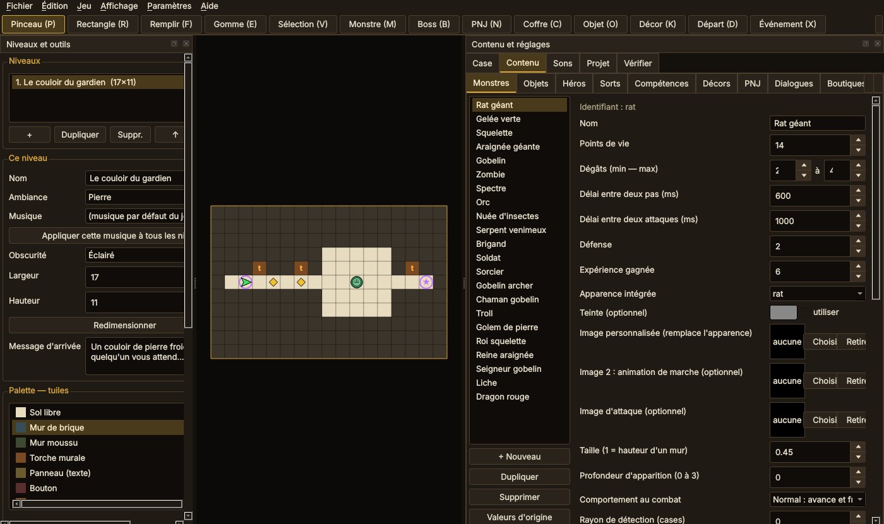Enable the utiliser tint checkbox
The width and height of the screenshot is (884, 524).
(x=806, y=312)
